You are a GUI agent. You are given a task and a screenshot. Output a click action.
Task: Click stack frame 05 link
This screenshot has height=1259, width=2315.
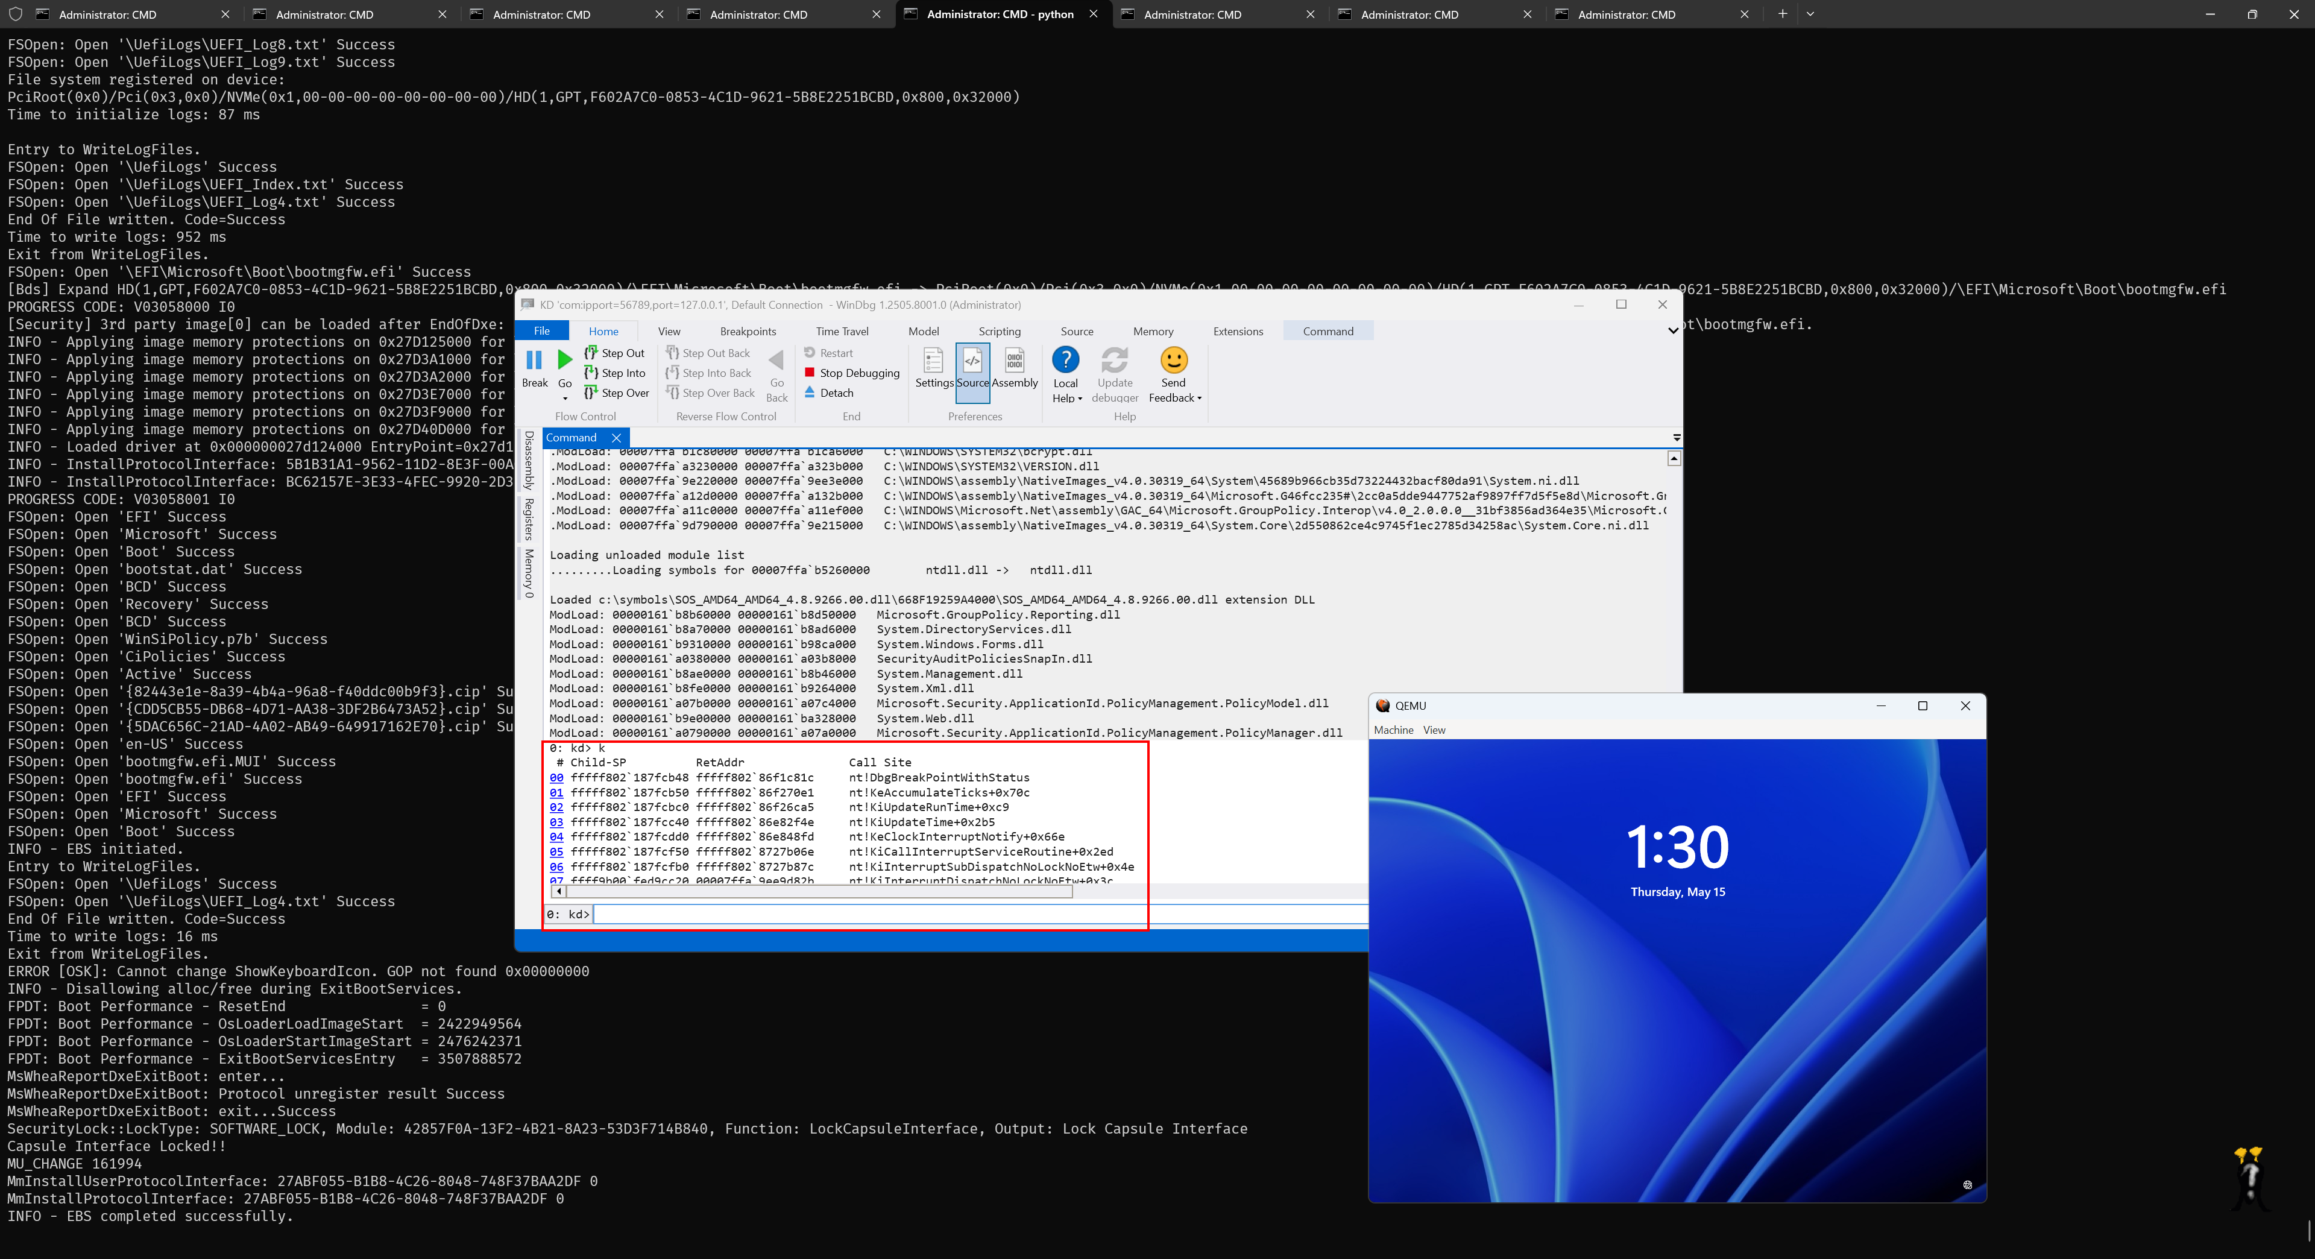(x=556, y=852)
